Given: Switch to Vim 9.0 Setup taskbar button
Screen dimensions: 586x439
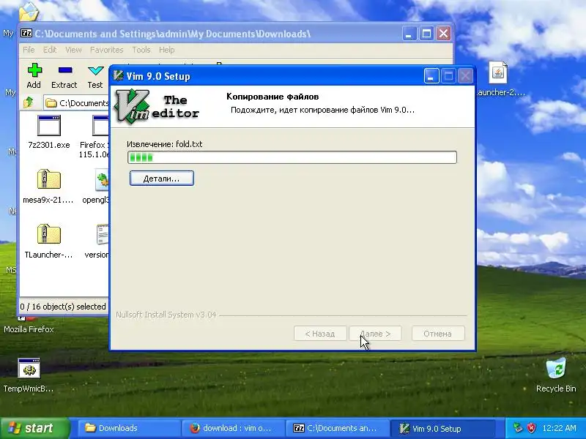Looking at the screenshot, I should tap(442, 428).
